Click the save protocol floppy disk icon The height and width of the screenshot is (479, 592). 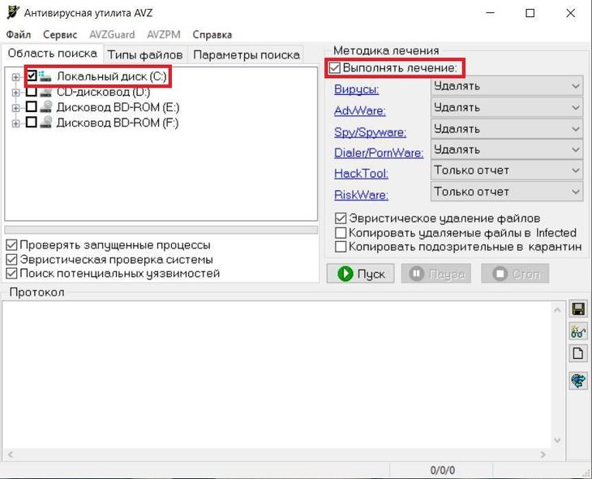pyautogui.click(x=578, y=309)
